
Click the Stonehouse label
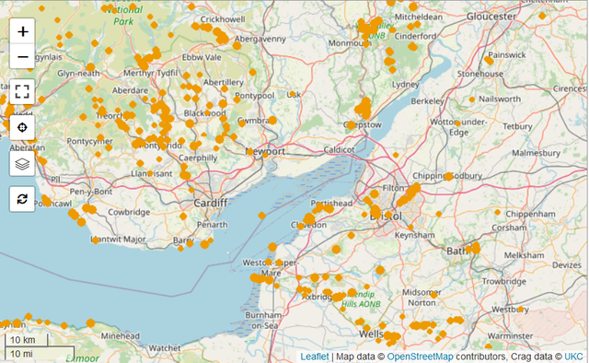tap(480, 74)
